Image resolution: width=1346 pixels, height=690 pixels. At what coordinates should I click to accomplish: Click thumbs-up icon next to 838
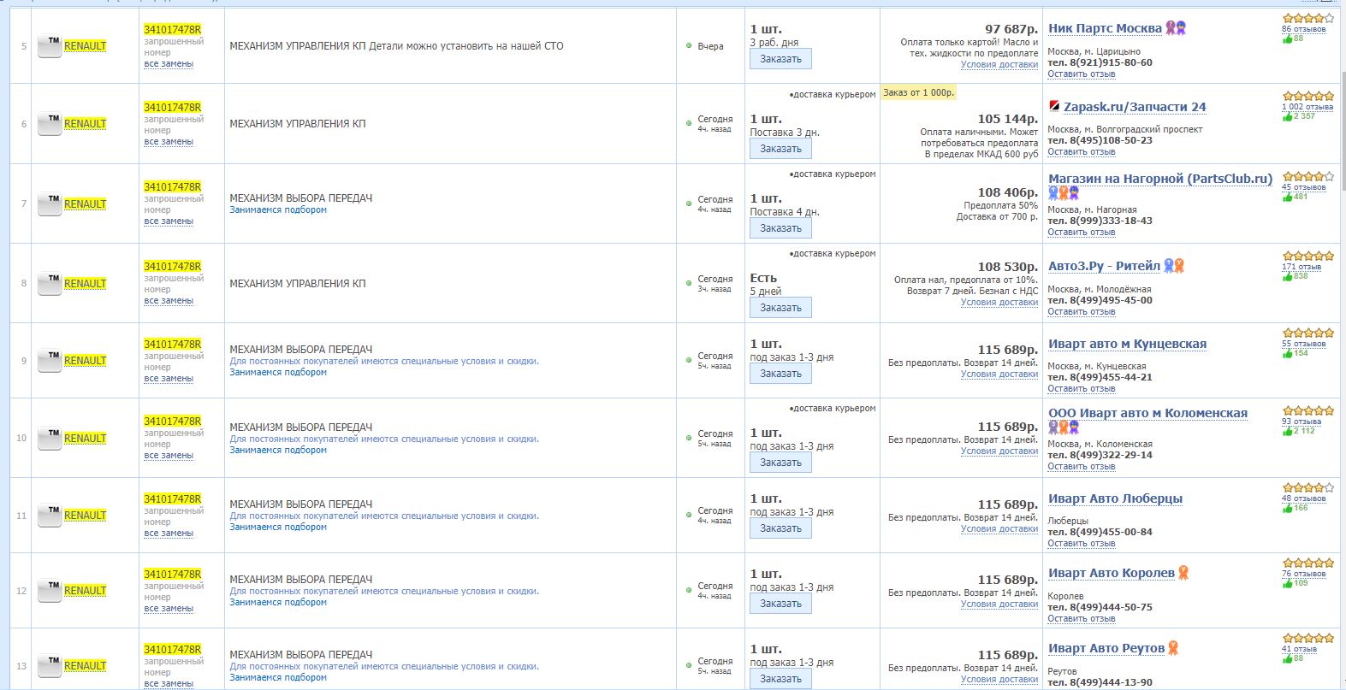(x=1287, y=276)
